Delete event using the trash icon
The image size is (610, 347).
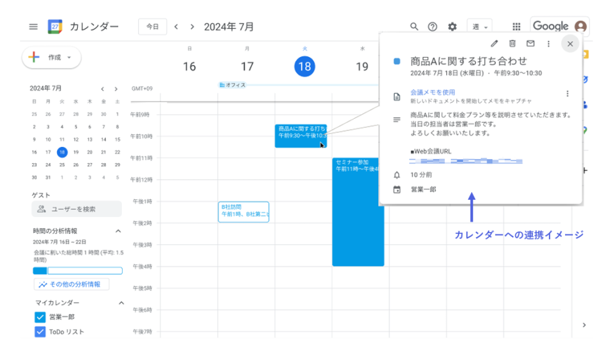512,44
